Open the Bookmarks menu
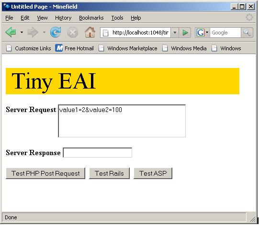The width and height of the screenshot is (259, 225). pos(91,18)
